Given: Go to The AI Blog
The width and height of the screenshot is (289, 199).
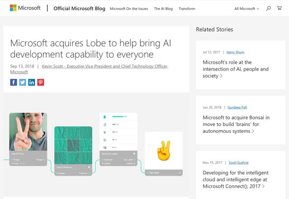Looking at the screenshot, I should [x=163, y=9].
